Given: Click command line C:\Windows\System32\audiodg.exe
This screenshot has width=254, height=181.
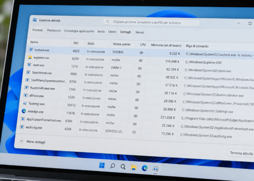Looking at the screenshot, I should click(x=206, y=136).
